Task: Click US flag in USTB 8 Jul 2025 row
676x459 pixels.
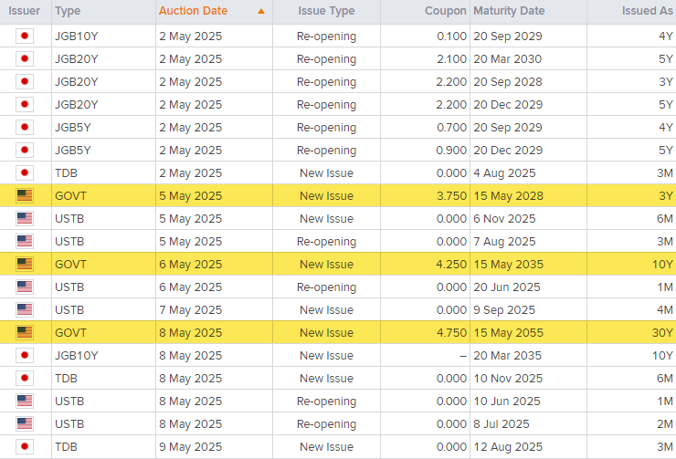Action: pos(25,423)
